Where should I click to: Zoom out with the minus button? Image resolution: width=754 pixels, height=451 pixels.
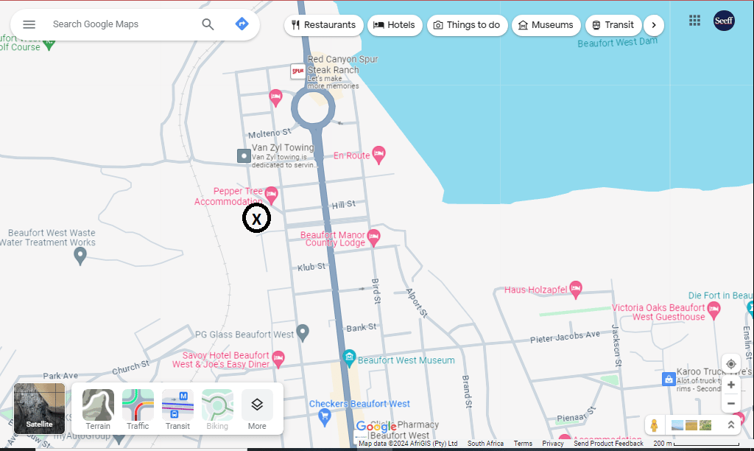coord(731,403)
